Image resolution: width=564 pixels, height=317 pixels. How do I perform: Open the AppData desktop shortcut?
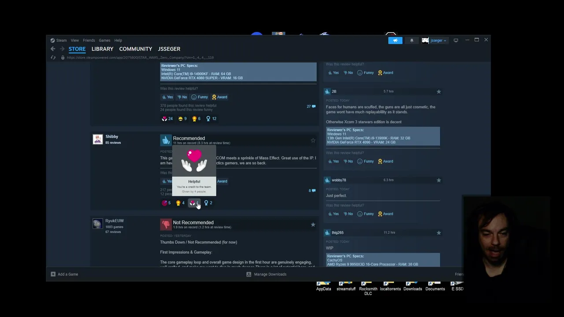pyautogui.click(x=323, y=286)
